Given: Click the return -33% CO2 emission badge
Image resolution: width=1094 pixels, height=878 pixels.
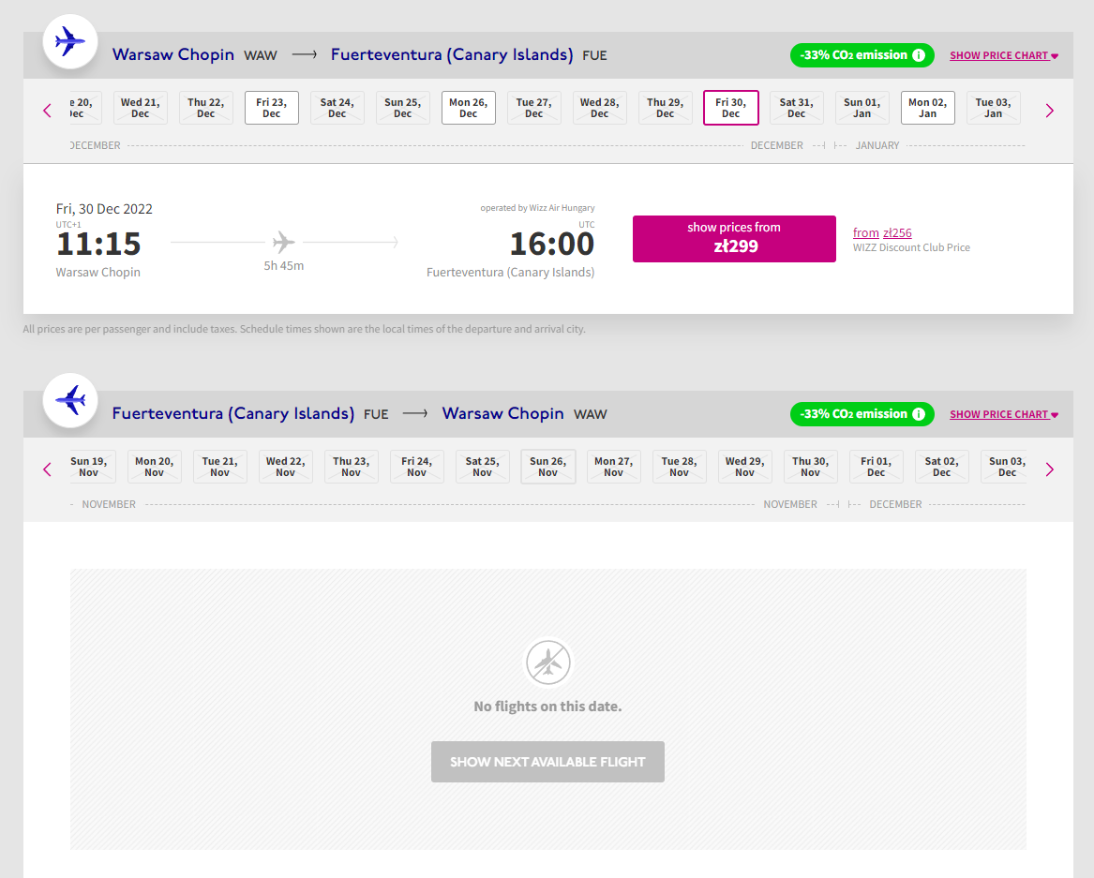Looking at the screenshot, I should coord(862,414).
